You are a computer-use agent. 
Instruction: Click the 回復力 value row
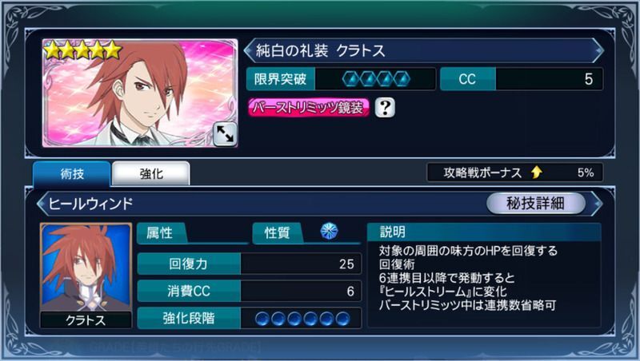click(x=250, y=264)
